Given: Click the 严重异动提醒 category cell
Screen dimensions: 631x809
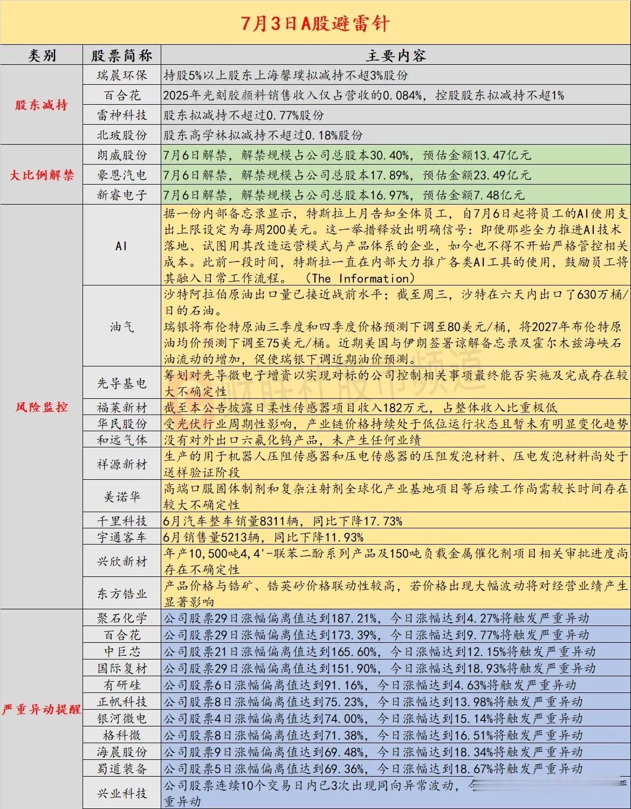Looking at the screenshot, I should tap(42, 709).
